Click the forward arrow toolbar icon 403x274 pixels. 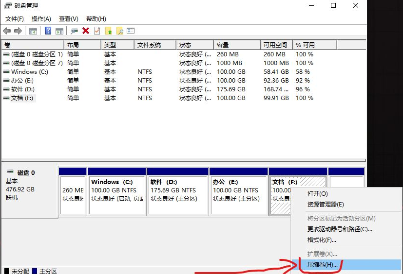[x=18, y=31]
